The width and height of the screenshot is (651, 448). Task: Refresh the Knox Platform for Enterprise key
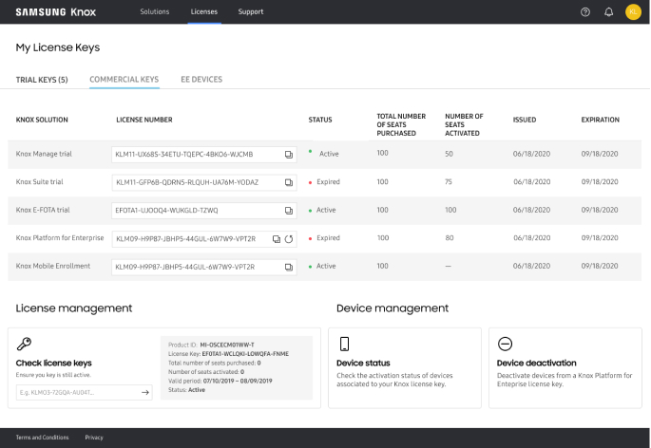[x=289, y=239]
